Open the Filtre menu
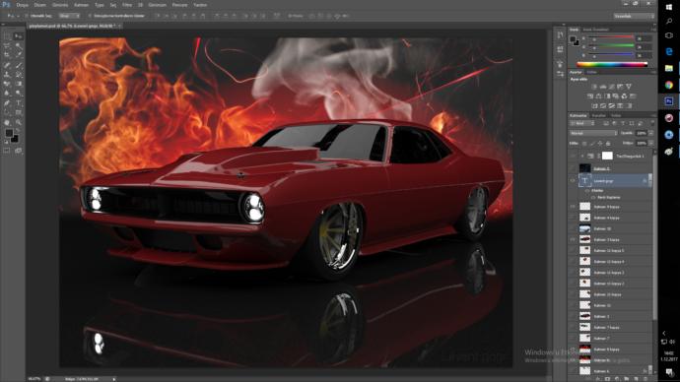This screenshot has width=680, height=382. [126, 5]
